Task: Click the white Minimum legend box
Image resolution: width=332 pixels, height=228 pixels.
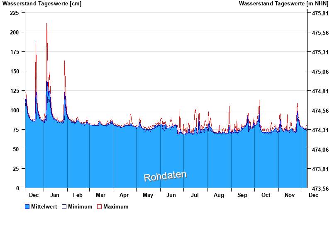Action: coord(64,206)
